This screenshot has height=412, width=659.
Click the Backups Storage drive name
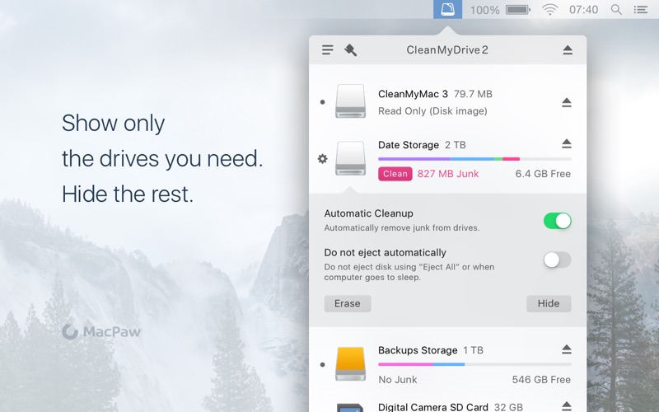point(418,350)
